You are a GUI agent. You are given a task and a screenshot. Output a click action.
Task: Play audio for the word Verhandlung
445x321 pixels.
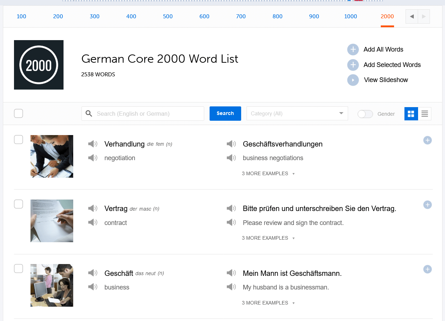point(93,144)
